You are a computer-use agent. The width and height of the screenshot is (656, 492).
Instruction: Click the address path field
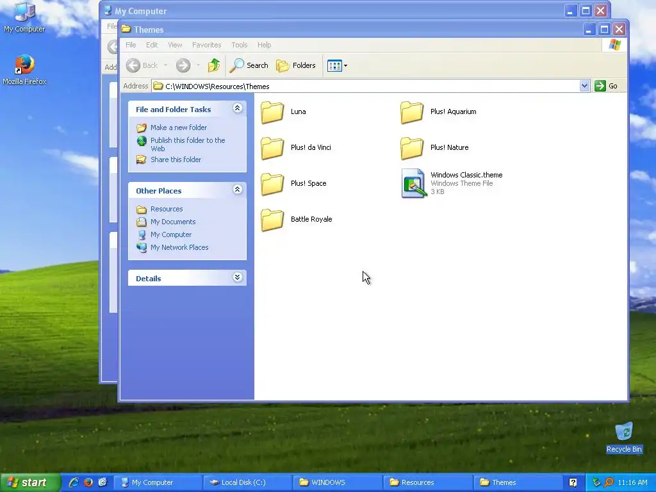coord(366,86)
